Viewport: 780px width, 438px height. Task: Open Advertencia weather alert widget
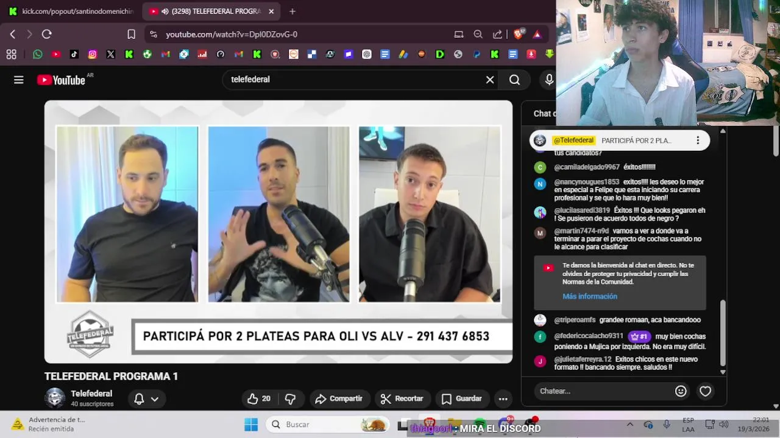click(49, 425)
